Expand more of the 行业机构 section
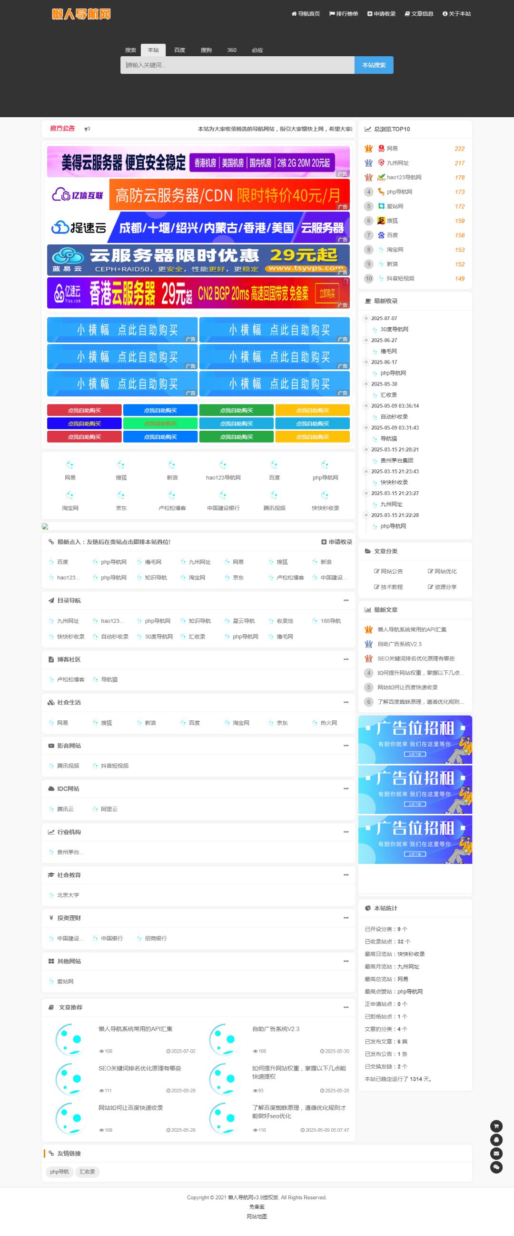 click(346, 832)
